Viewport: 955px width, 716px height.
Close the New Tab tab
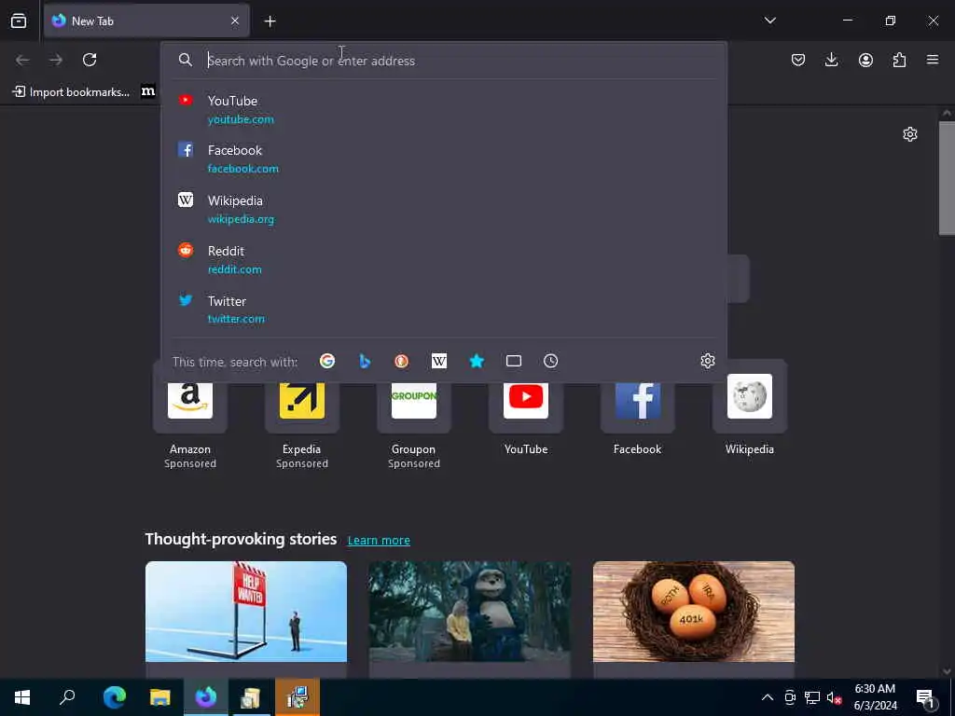click(234, 21)
